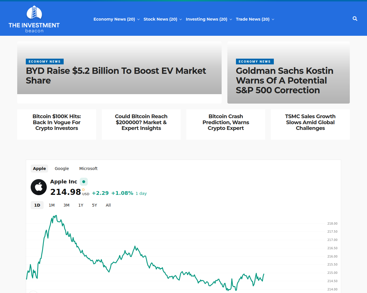Open the search magnifier icon
The height and width of the screenshot is (293, 367).
pyautogui.click(x=355, y=19)
